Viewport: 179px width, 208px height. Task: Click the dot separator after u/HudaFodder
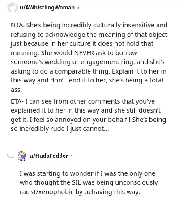(72, 156)
